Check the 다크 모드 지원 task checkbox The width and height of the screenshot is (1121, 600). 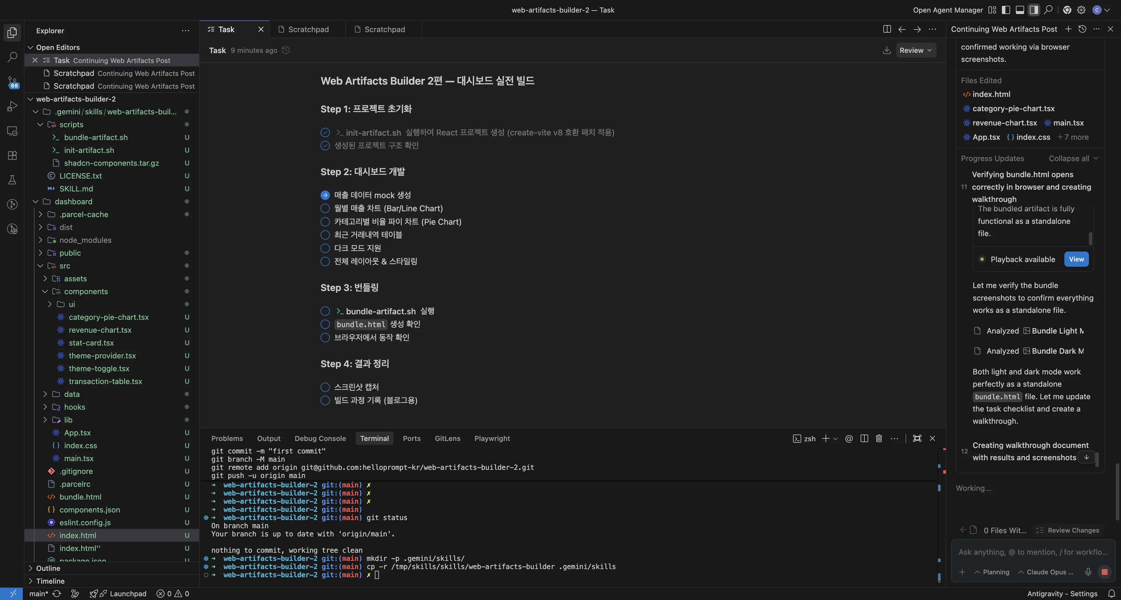(x=325, y=248)
